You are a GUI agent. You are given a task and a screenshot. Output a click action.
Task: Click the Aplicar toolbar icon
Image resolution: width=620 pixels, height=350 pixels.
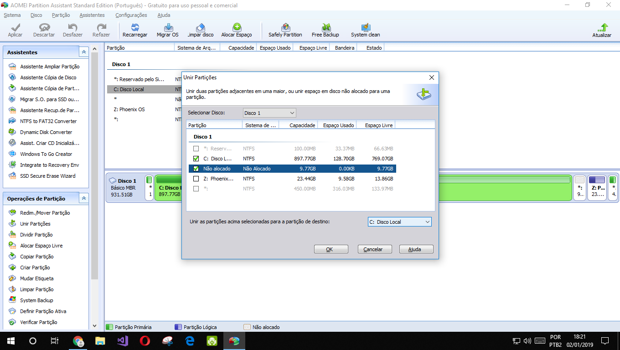click(x=15, y=31)
